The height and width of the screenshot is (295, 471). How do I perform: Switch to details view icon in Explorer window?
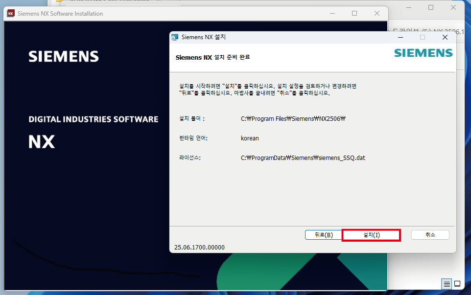click(x=447, y=284)
